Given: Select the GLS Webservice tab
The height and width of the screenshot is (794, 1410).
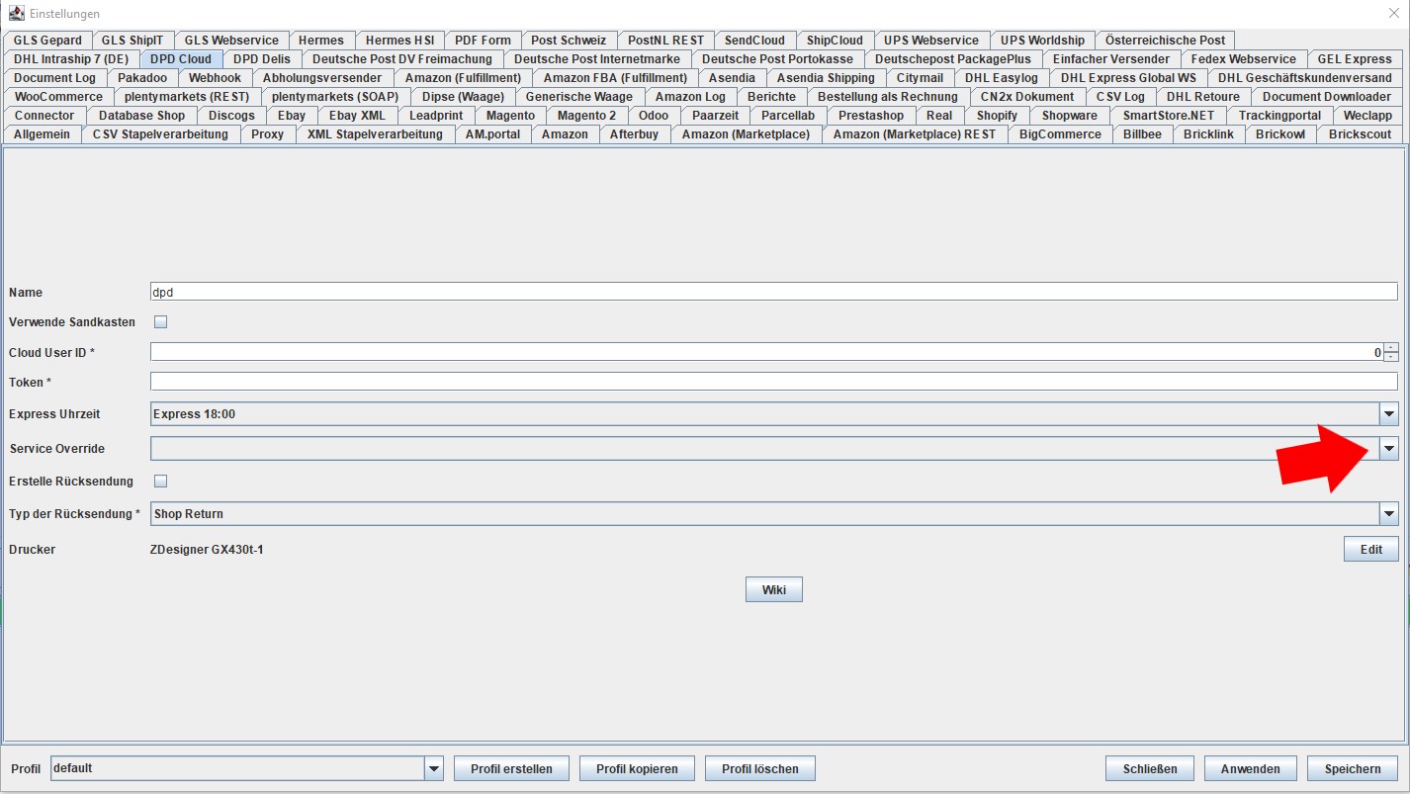Looking at the screenshot, I should 232,41.
